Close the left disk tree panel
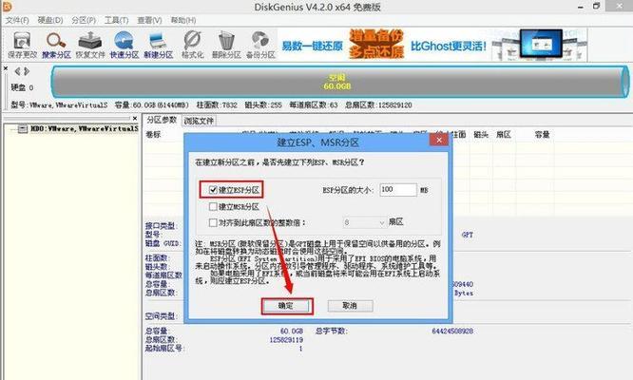The height and width of the screenshot is (380, 633). [x=135, y=118]
